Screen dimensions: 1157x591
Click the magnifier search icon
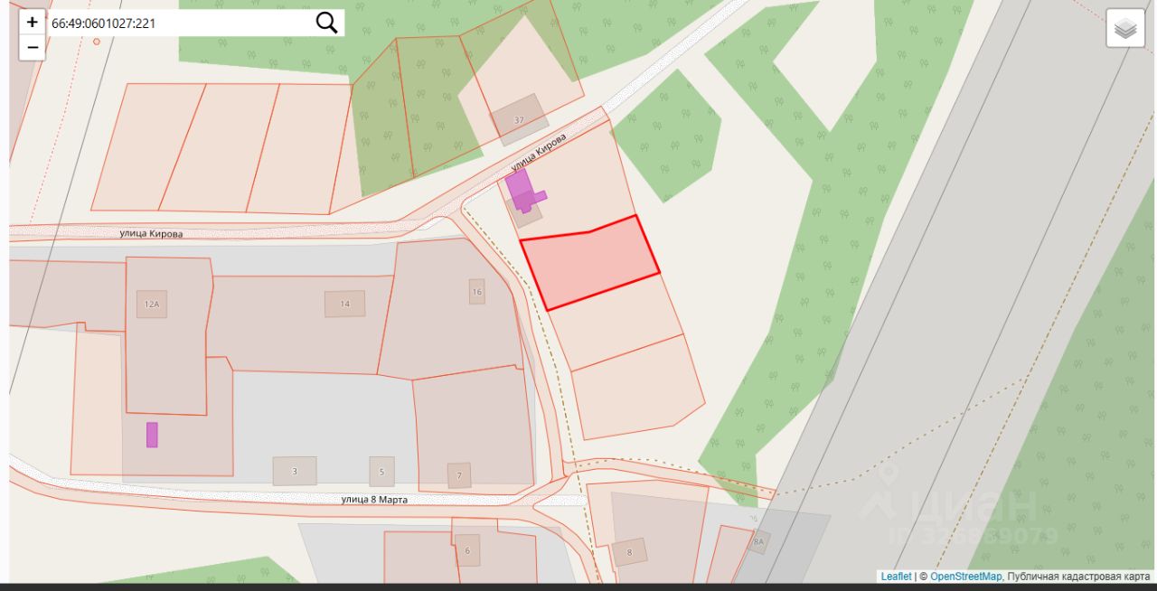[x=326, y=23]
